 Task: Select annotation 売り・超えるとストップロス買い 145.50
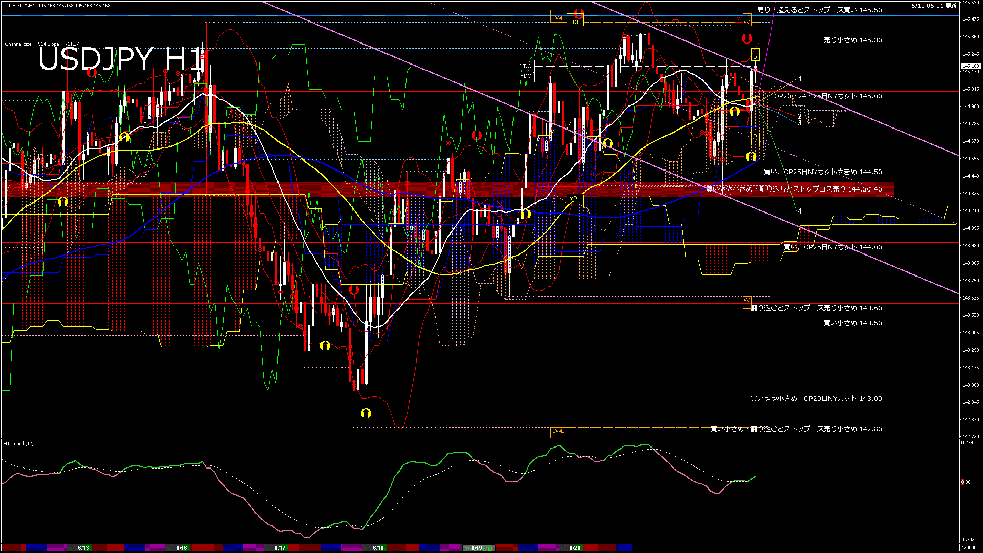tap(820, 10)
